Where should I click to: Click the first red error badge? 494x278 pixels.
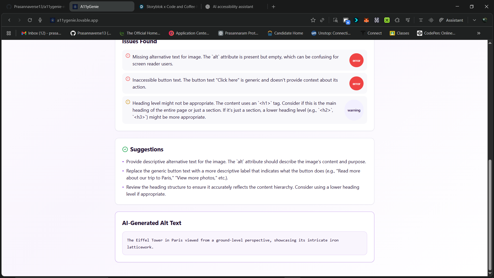pyautogui.click(x=356, y=60)
